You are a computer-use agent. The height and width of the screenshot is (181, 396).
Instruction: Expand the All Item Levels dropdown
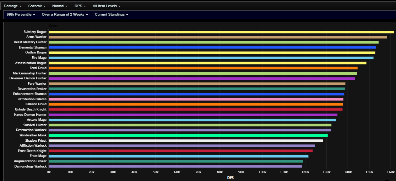(x=106, y=6)
